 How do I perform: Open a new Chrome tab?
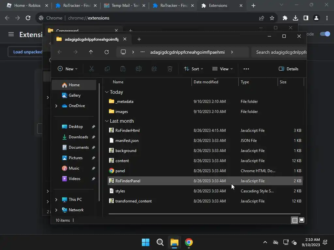click(253, 6)
